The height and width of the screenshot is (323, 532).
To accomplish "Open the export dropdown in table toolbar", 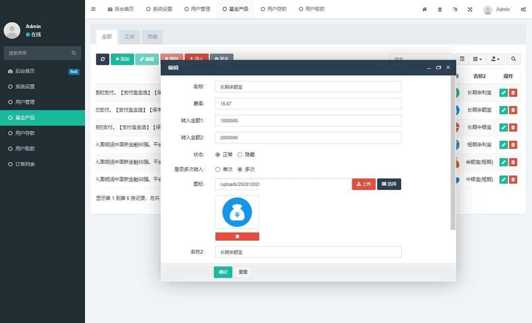I will pyautogui.click(x=495, y=59).
